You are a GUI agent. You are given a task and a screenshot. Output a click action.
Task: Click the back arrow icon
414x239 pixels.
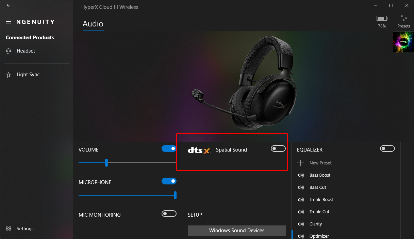9,5
